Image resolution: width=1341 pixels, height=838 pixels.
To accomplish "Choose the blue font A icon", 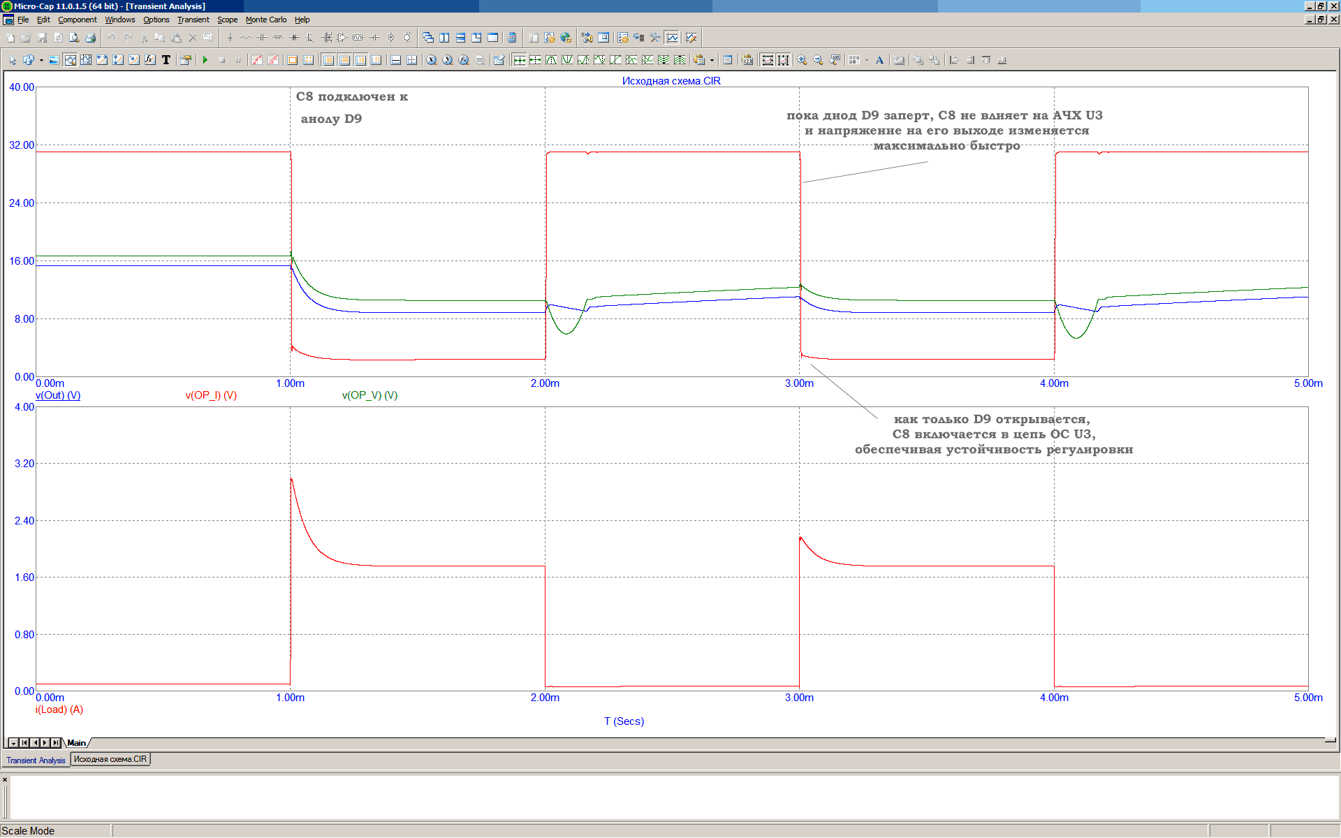I will 879,60.
